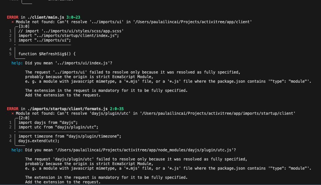This screenshot has width=321, height=185.
Task: Click the red X before first Module not found
Action: 12,22
